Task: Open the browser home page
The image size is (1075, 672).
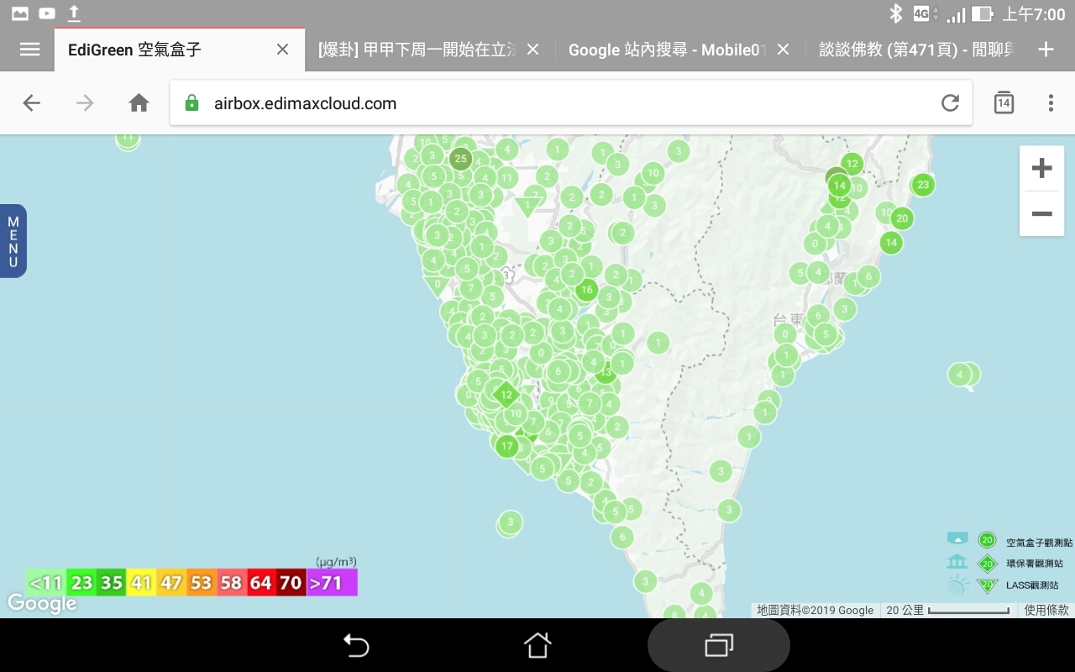Action: coord(139,103)
